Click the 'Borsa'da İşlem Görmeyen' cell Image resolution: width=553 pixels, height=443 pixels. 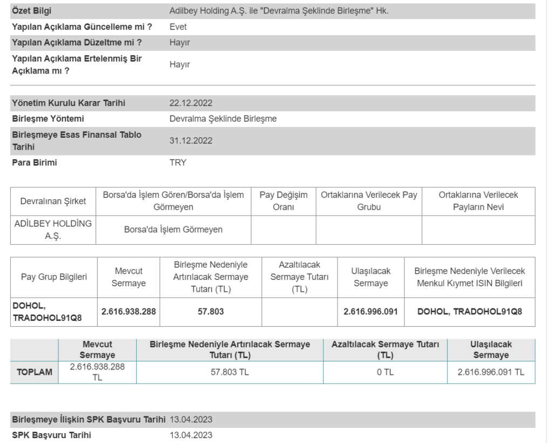[173, 230]
